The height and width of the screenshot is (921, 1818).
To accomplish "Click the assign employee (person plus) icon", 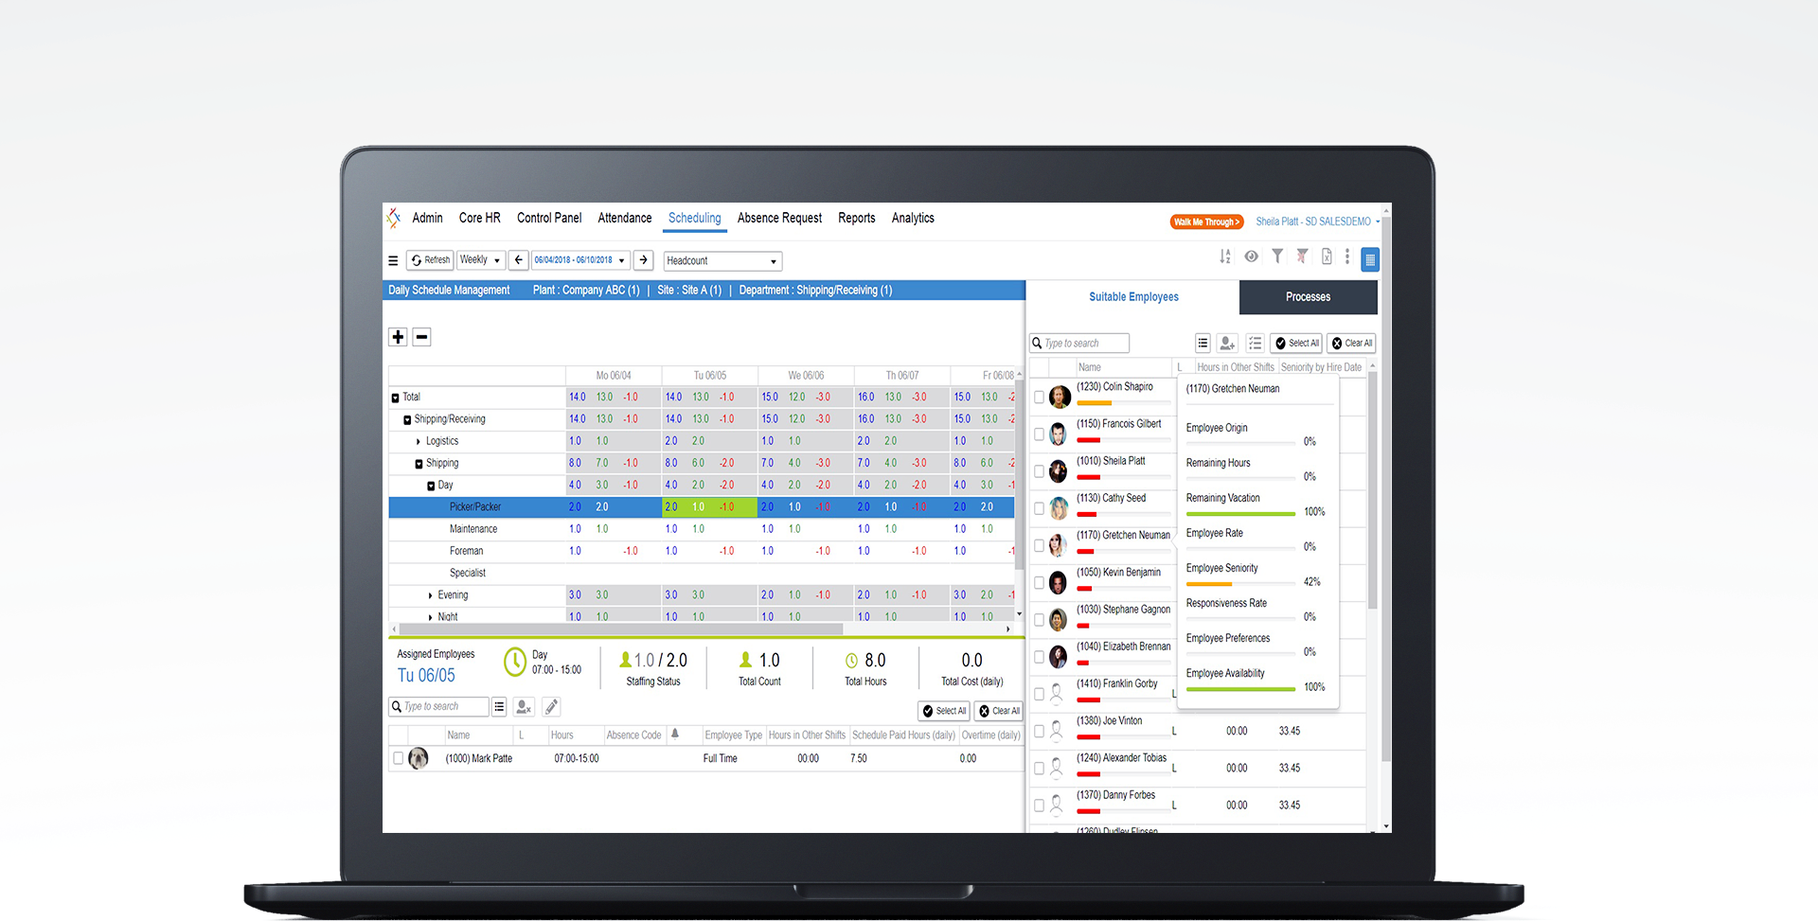I will point(1227,344).
